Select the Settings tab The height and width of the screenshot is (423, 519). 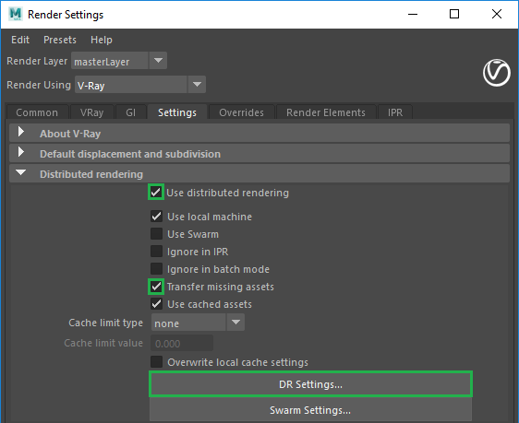[x=177, y=112]
